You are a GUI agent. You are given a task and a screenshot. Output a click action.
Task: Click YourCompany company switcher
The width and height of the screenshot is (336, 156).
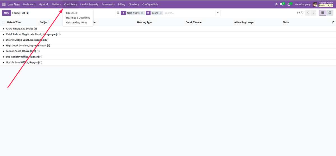[303, 4]
